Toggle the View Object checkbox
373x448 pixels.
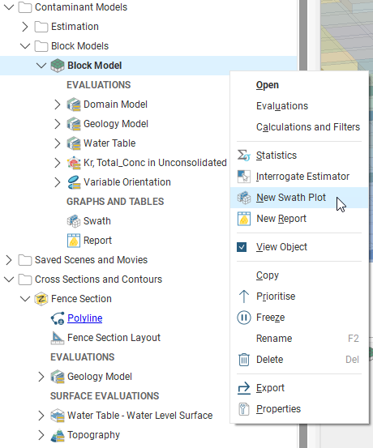(x=242, y=247)
